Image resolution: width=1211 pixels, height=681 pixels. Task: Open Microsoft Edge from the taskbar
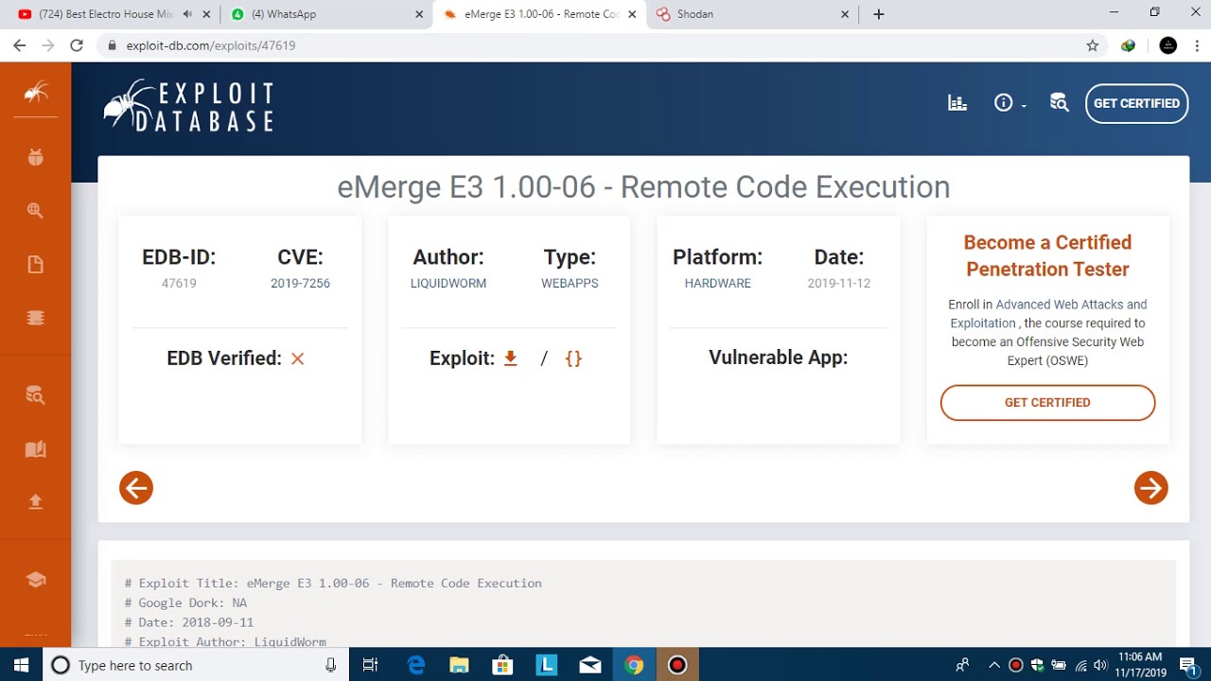click(416, 665)
